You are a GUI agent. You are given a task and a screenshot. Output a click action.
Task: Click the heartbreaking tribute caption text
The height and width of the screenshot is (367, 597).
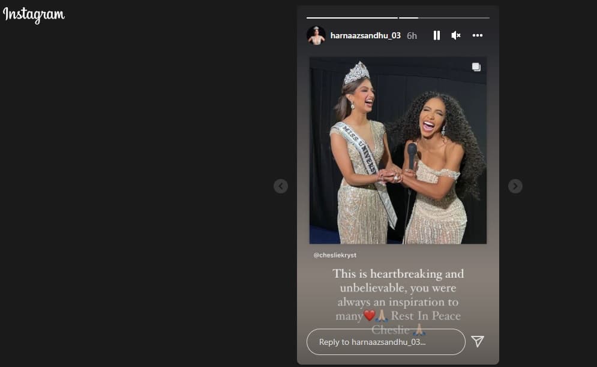(398, 302)
